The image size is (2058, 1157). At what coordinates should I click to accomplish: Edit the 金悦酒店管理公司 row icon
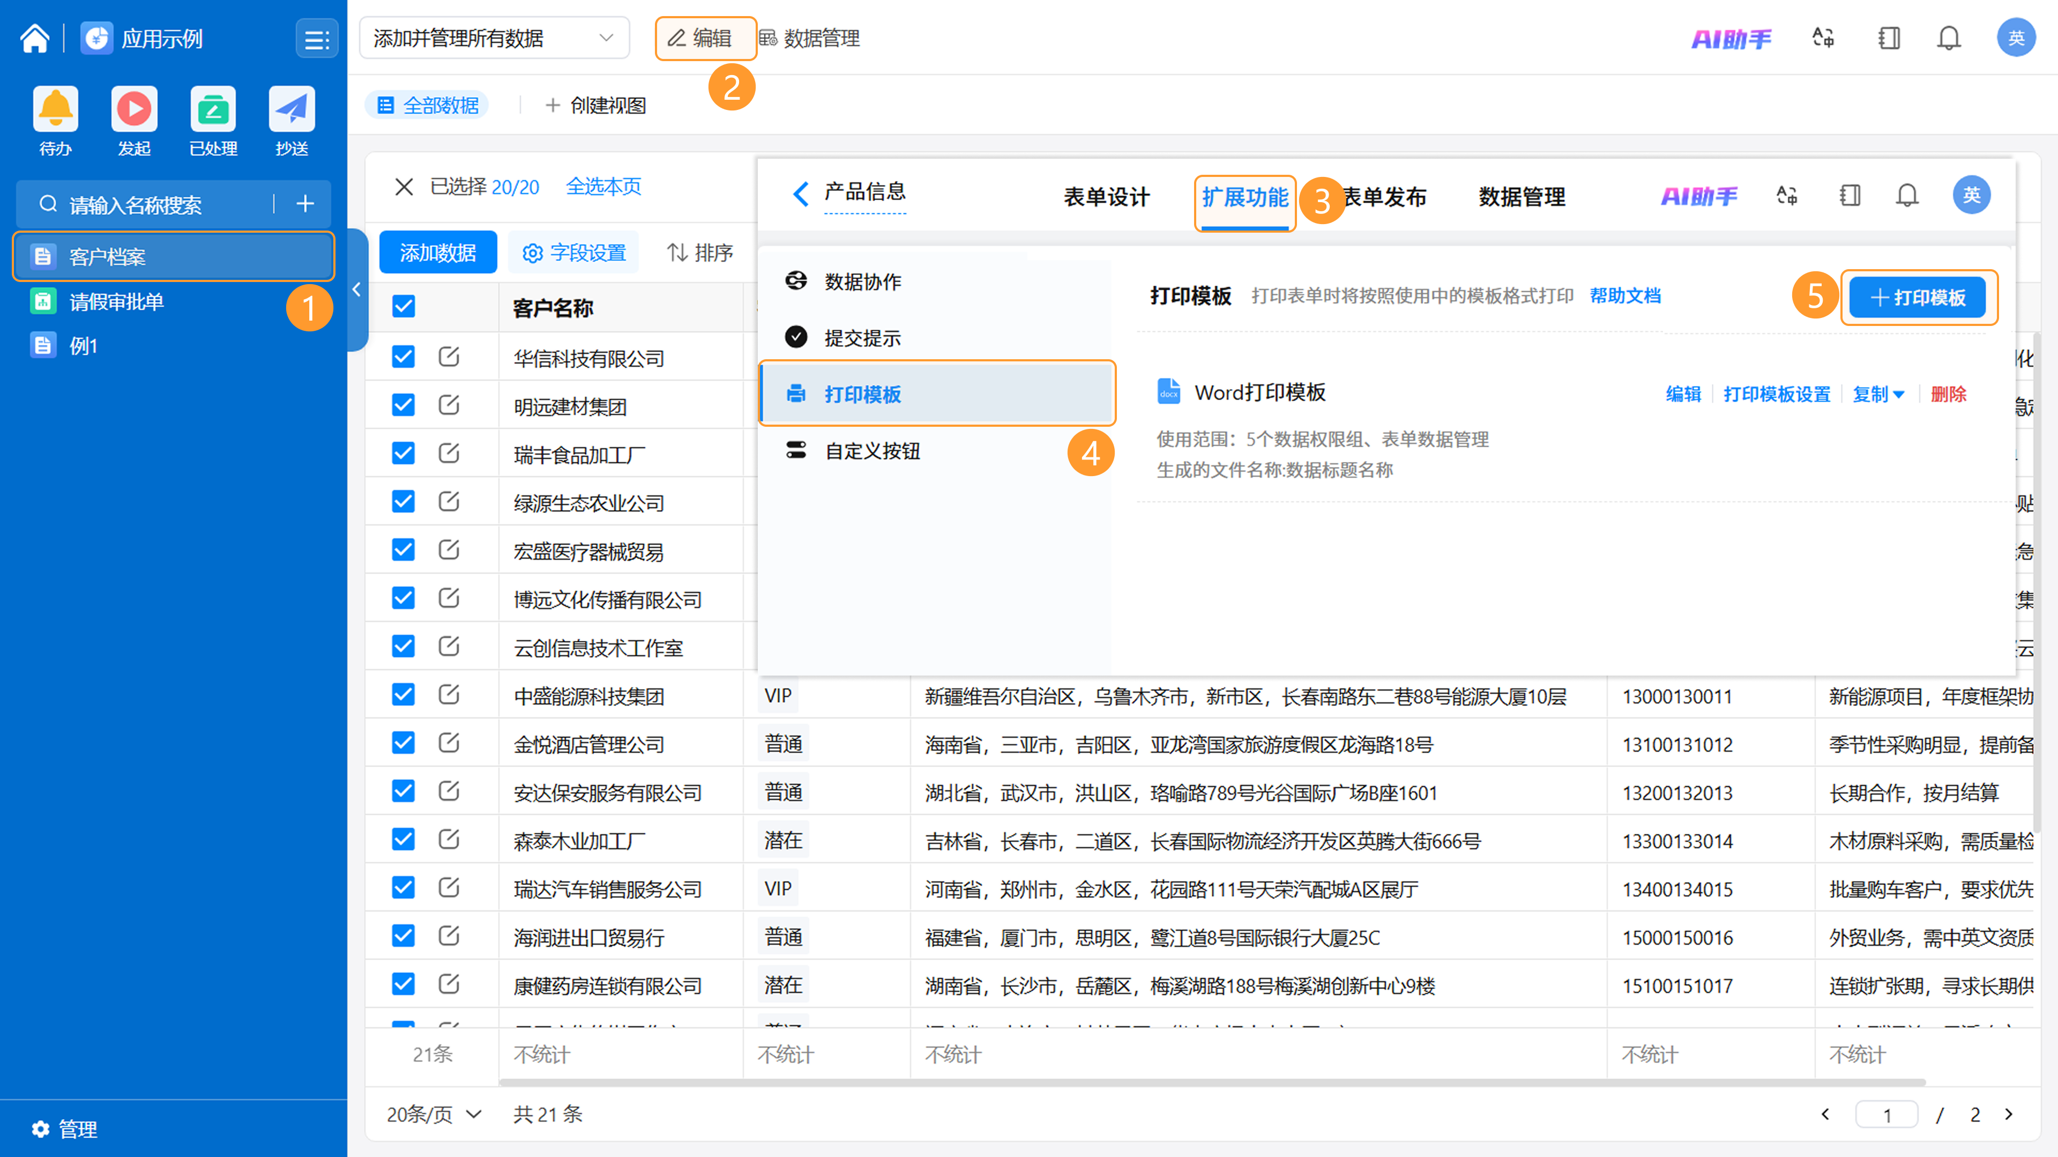pos(449,743)
